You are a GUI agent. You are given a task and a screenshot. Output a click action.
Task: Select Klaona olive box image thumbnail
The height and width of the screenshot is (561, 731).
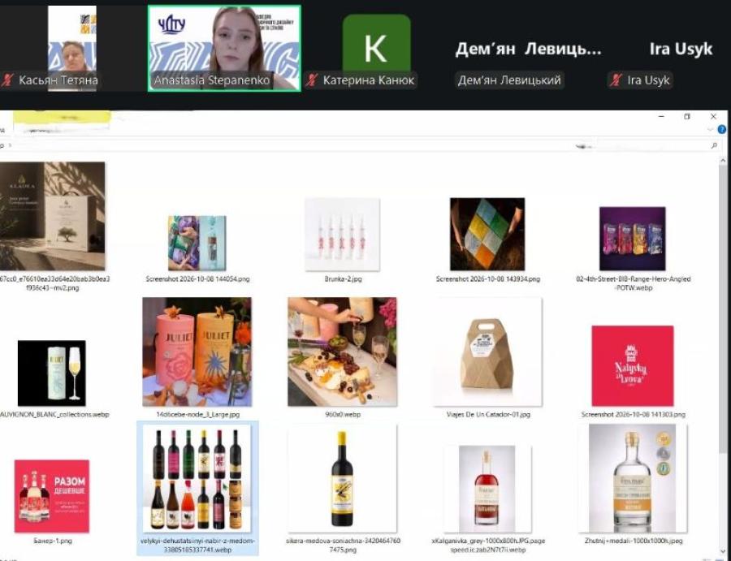pyautogui.click(x=52, y=216)
